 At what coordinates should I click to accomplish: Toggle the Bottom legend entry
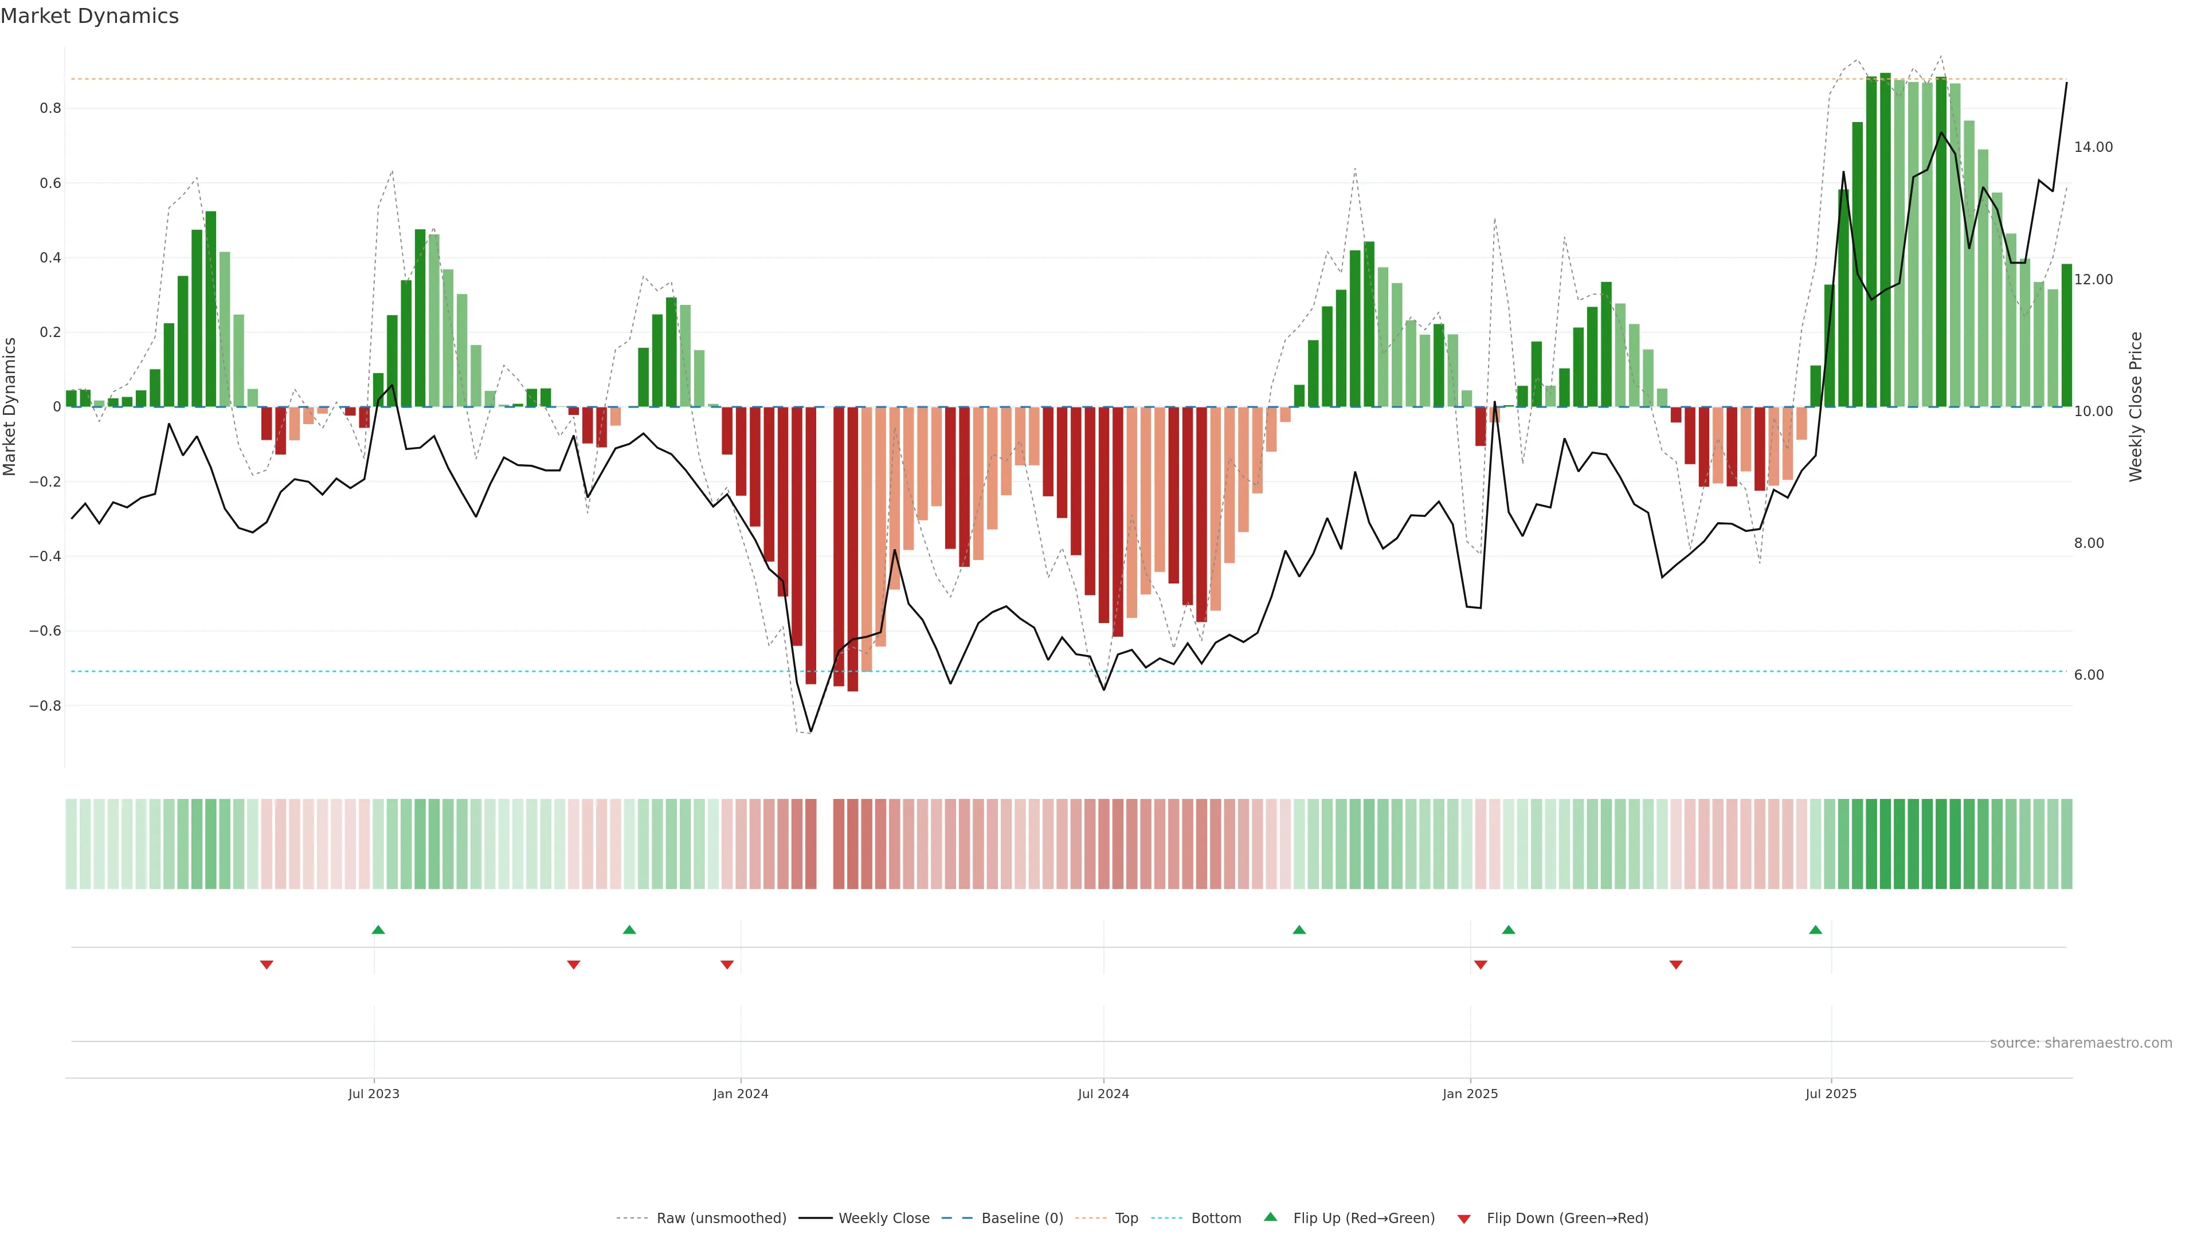coord(1216,1219)
